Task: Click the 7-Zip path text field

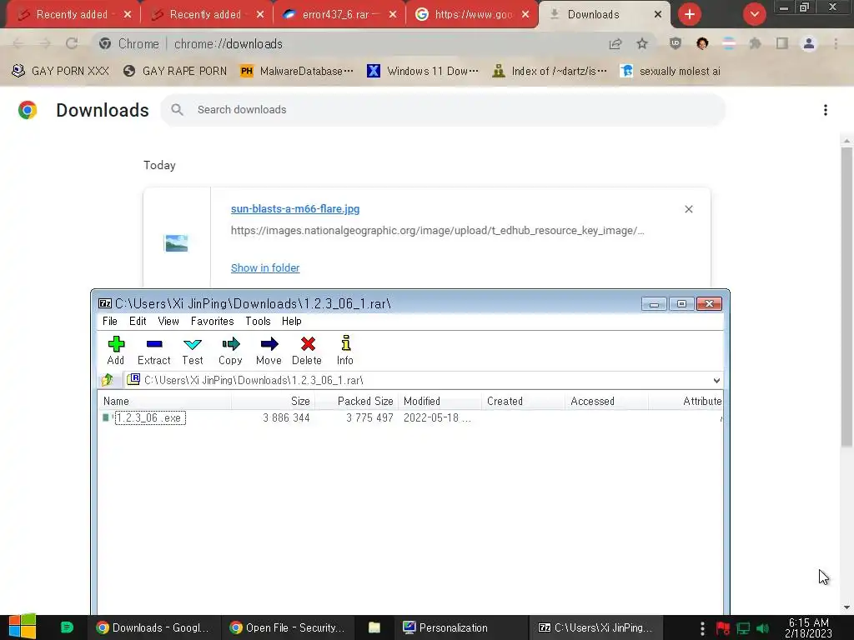Action: coord(419,380)
